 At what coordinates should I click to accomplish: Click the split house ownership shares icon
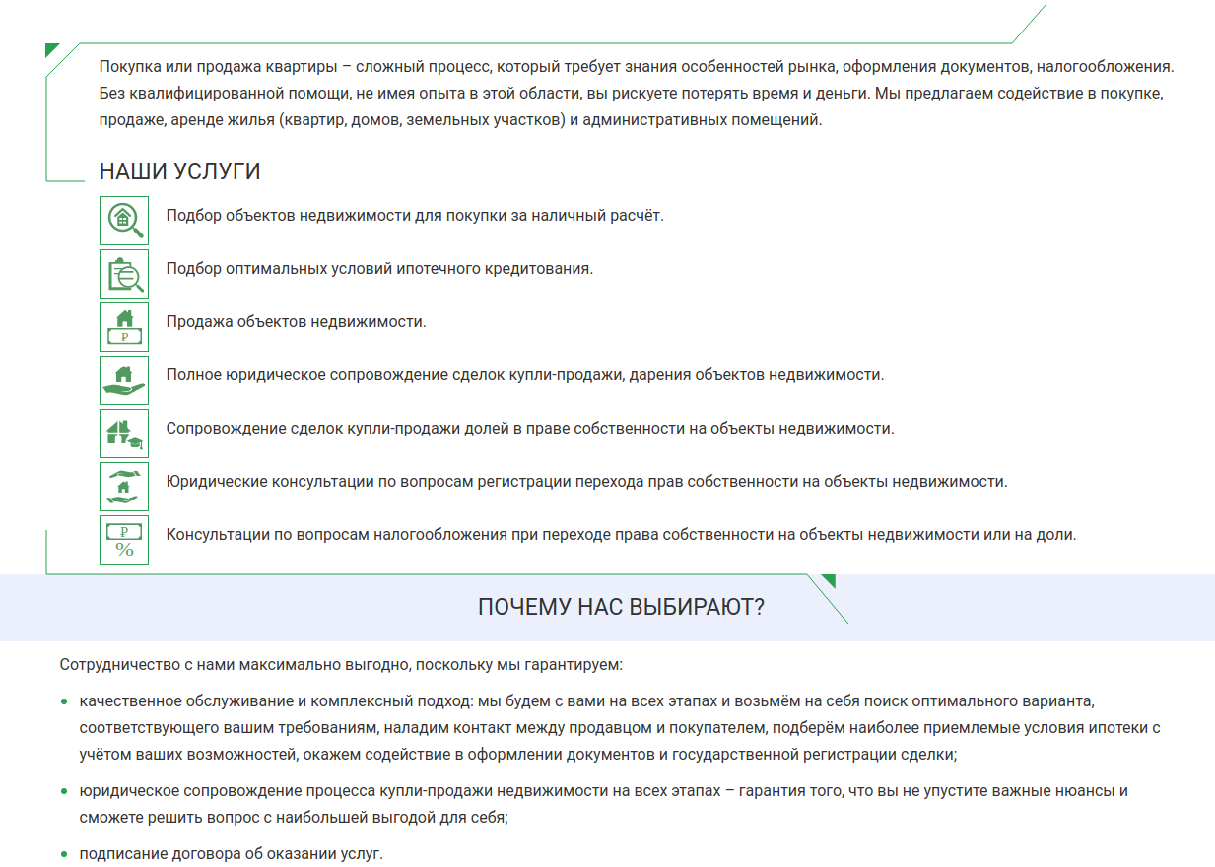(x=124, y=433)
